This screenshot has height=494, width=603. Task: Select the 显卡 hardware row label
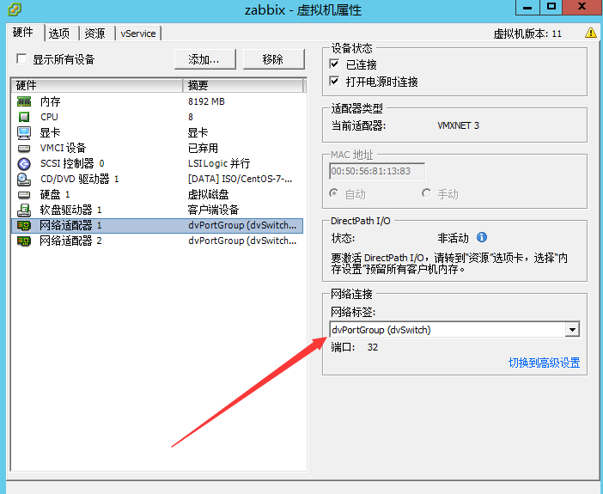coord(51,132)
